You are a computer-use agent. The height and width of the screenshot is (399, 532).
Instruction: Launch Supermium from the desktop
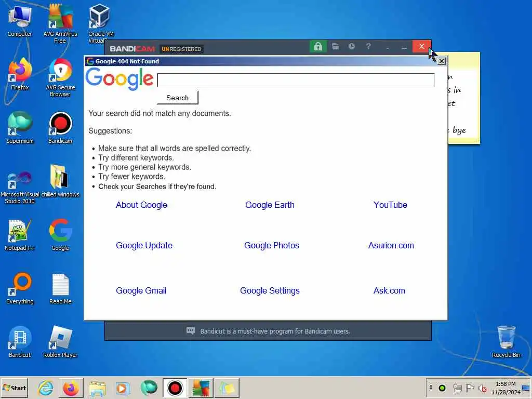click(x=20, y=128)
